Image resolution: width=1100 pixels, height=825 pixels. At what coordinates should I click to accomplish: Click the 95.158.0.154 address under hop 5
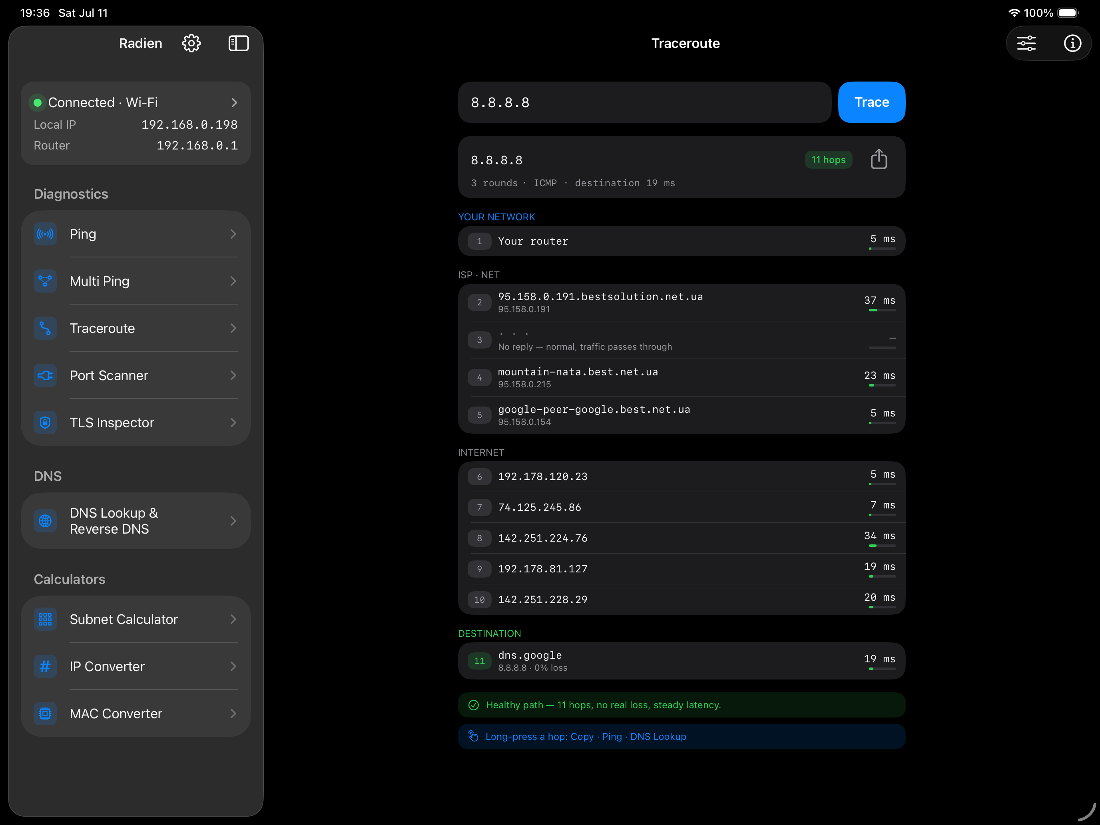525,422
